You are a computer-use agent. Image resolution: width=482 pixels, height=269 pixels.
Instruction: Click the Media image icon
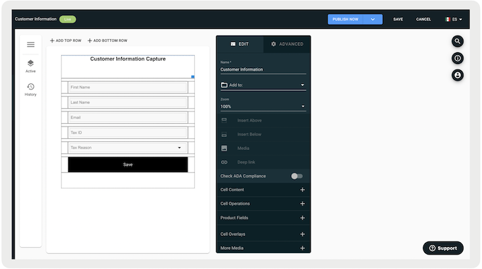(x=224, y=149)
